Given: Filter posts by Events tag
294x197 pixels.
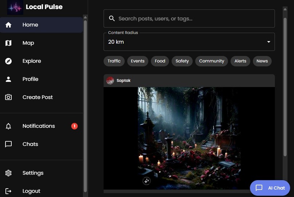Looking at the screenshot, I should 138,61.
